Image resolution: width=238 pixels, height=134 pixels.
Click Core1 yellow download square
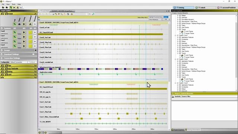coord(30,37)
